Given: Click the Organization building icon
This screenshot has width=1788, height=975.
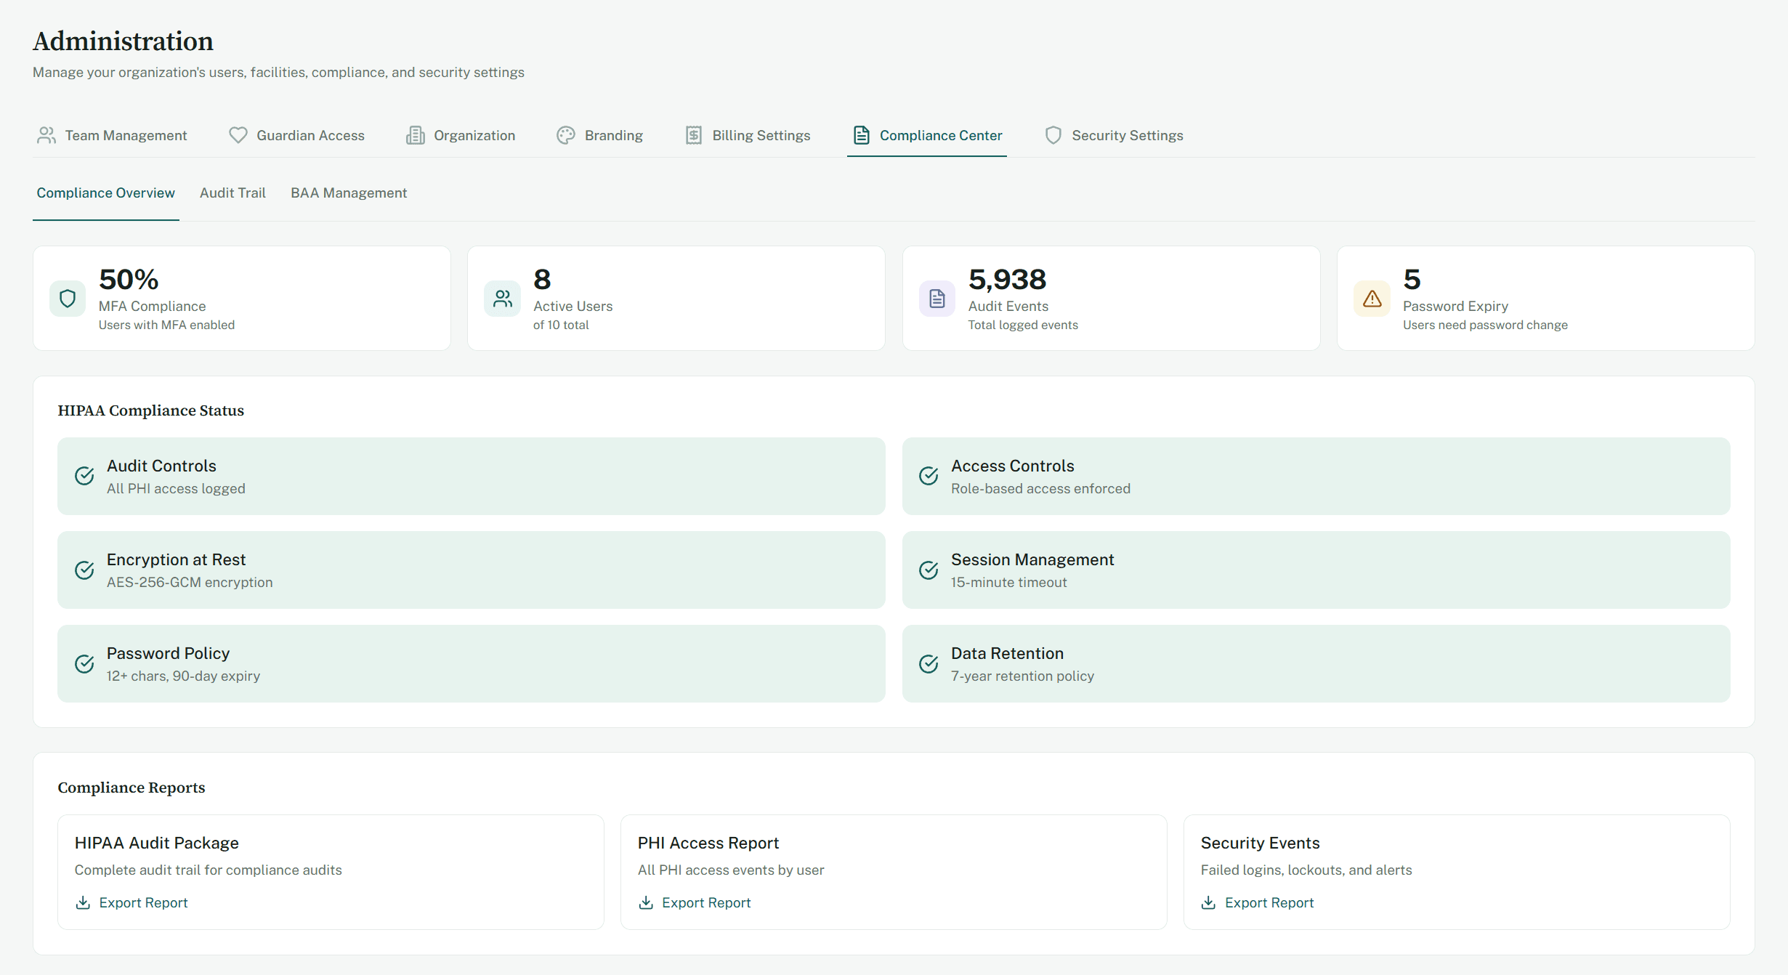Looking at the screenshot, I should click(x=415, y=135).
